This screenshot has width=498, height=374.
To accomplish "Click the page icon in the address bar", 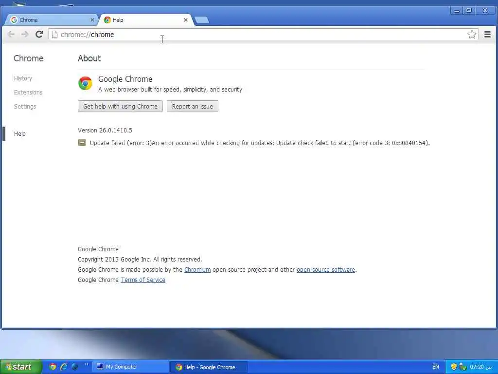I will 54,35.
